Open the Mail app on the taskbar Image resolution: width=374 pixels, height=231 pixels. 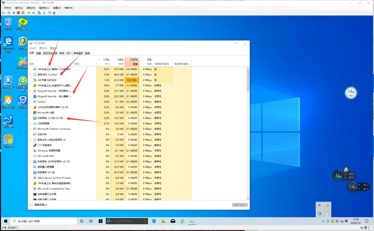click(173, 221)
